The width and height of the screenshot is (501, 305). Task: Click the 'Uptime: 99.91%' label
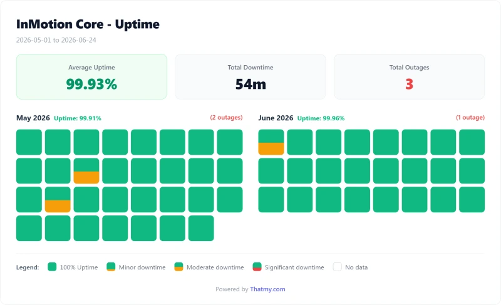click(77, 118)
